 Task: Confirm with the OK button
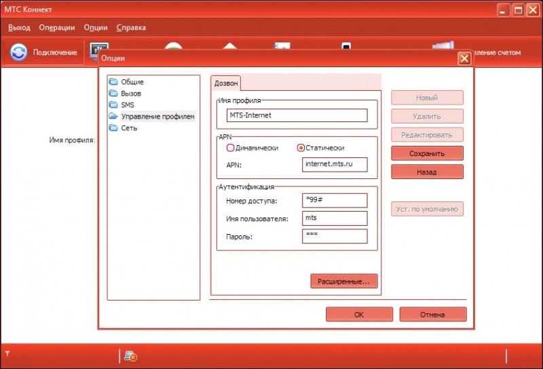click(x=359, y=314)
